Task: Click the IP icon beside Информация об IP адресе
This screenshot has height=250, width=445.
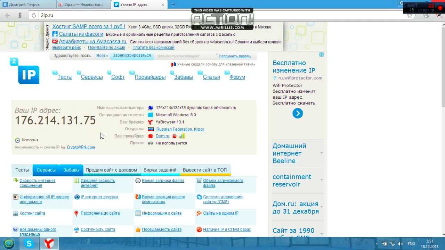Action: 16,197
